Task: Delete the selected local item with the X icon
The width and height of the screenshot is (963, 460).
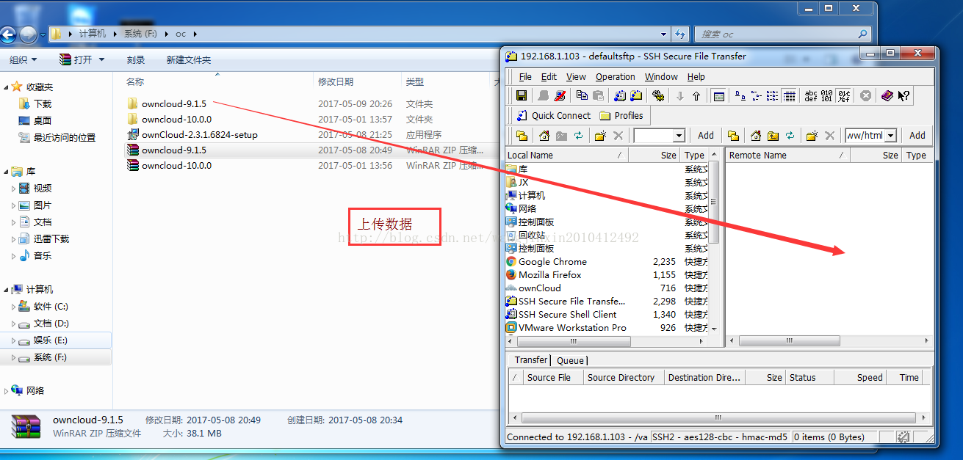Action: point(618,135)
